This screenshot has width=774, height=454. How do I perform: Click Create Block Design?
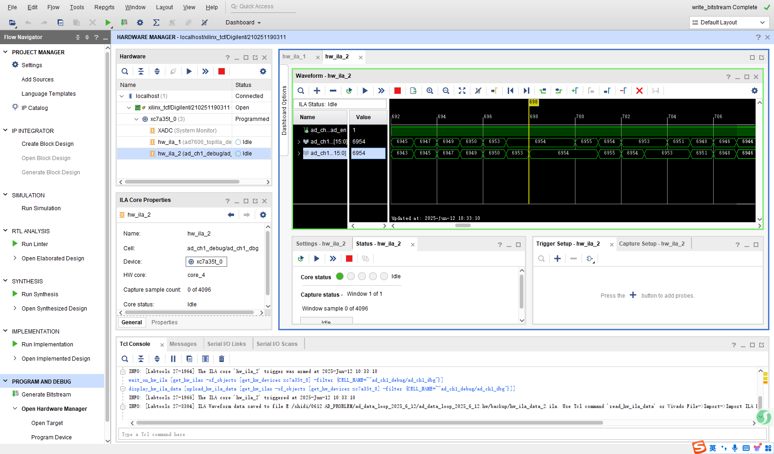pyautogui.click(x=47, y=144)
